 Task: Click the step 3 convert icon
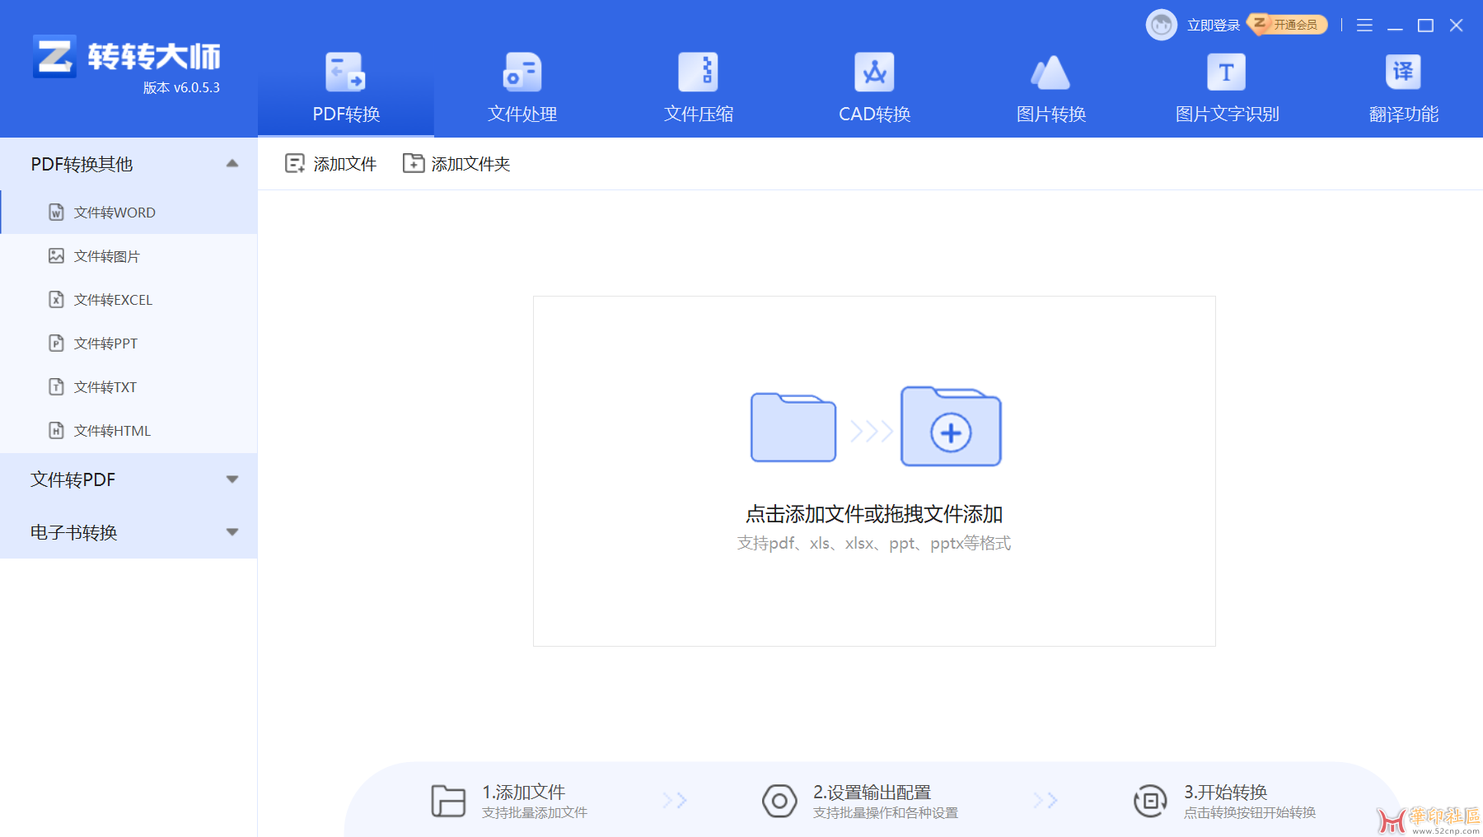(x=1150, y=801)
